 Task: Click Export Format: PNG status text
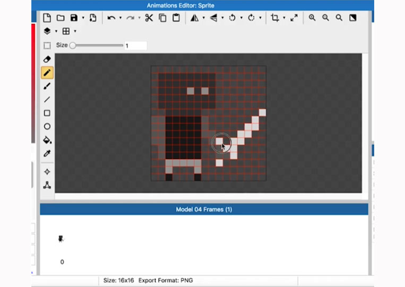166,280
